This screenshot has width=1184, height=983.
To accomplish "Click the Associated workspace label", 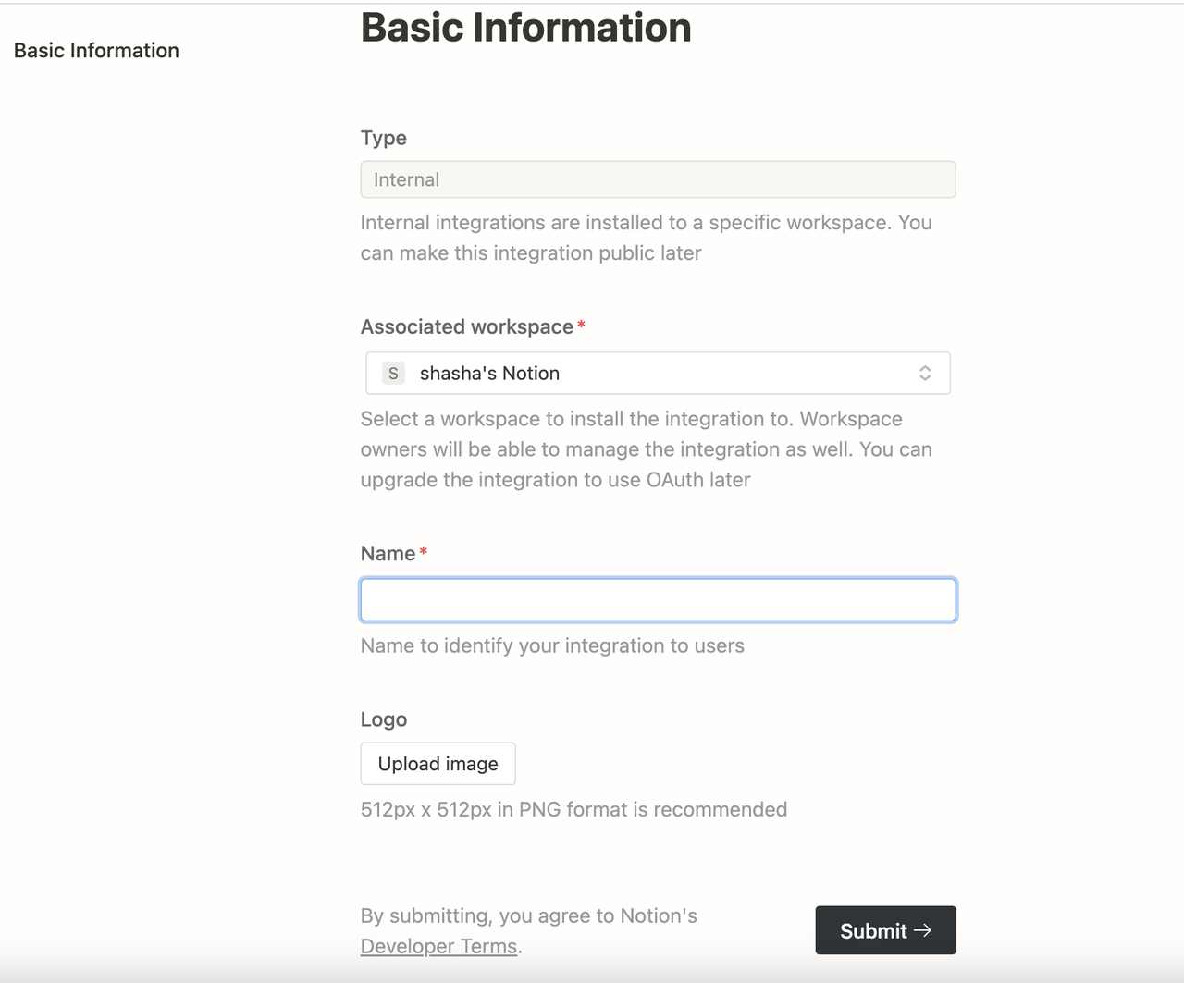I will 466,326.
